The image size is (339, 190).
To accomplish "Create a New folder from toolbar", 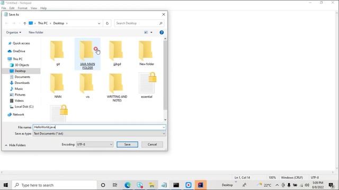I will pos(36,32).
